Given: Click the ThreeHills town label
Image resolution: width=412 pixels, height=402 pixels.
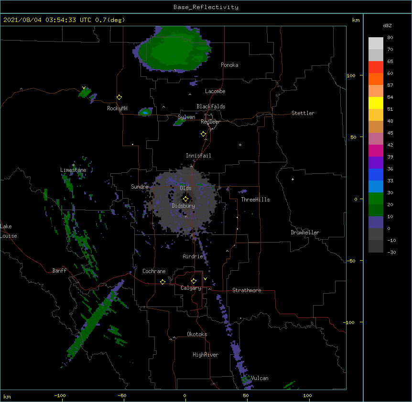Looking at the screenshot, I should click(255, 200).
